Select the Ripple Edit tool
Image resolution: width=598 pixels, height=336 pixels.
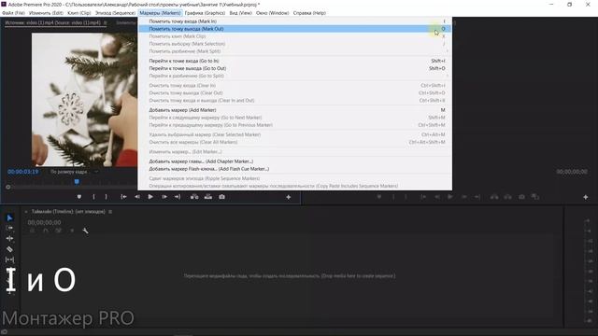click(x=9, y=239)
